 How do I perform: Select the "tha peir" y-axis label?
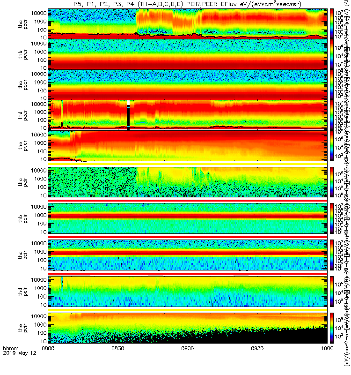23,182
